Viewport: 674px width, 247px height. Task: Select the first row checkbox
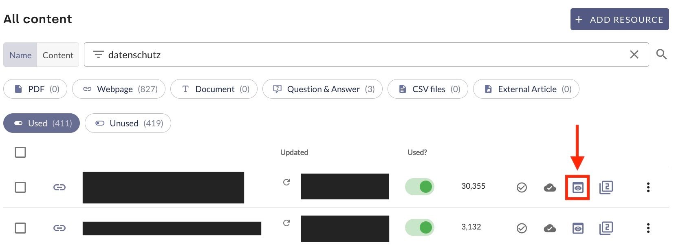point(20,187)
